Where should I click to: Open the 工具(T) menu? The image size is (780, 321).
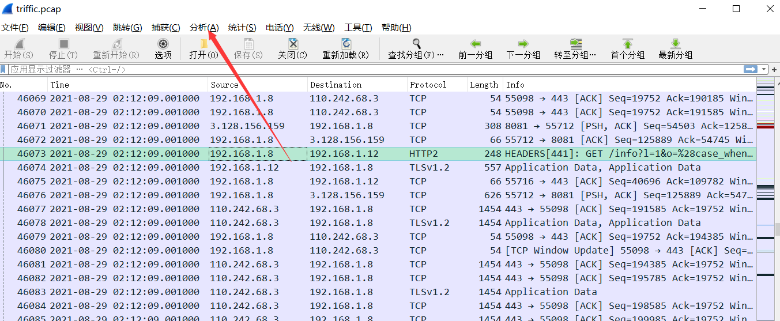(358, 28)
